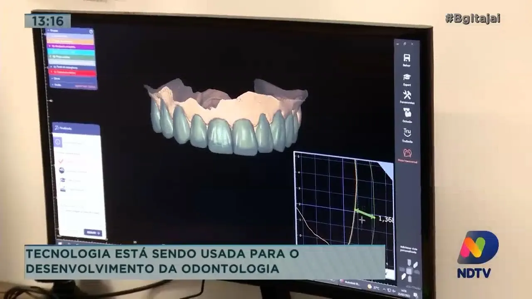Viewport: 532px width, 299px height.
Task: Click the round icon in group panel header
Action: [x=91, y=31]
